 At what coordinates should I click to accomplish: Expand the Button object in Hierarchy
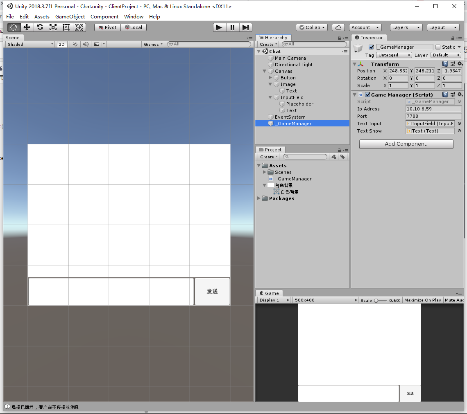pyautogui.click(x=270, y=78)
